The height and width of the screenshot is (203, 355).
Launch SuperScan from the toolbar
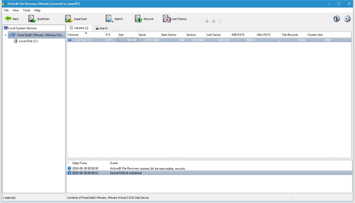76,19
